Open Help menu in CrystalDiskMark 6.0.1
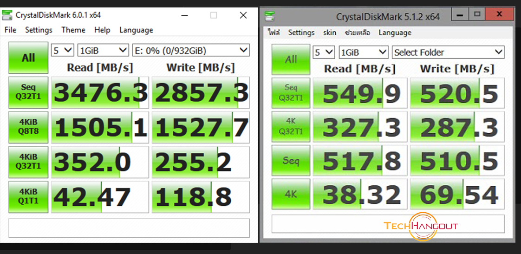521x254 pixels. click(102, 30)
